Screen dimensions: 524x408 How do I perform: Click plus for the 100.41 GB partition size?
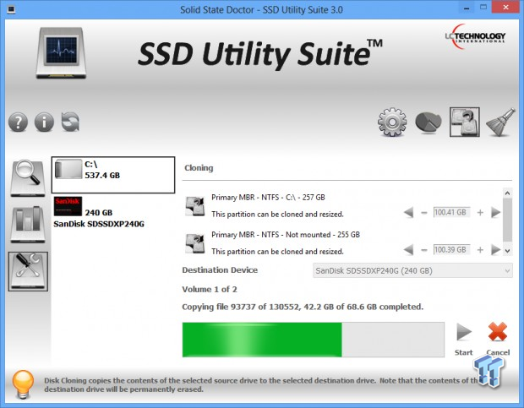tap(480, 213)
